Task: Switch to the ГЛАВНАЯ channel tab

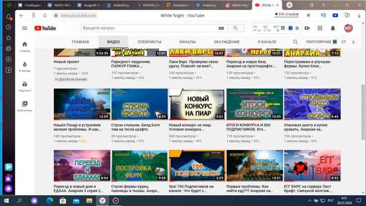Action: [x=80, y=42]
